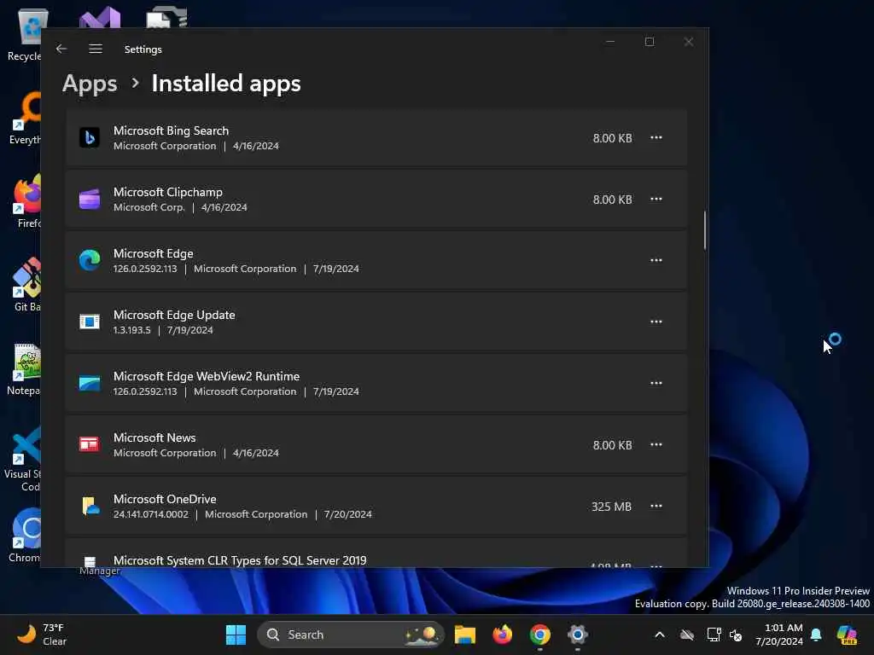Select the Git Bash desktop shortcut

click(26, 285)
